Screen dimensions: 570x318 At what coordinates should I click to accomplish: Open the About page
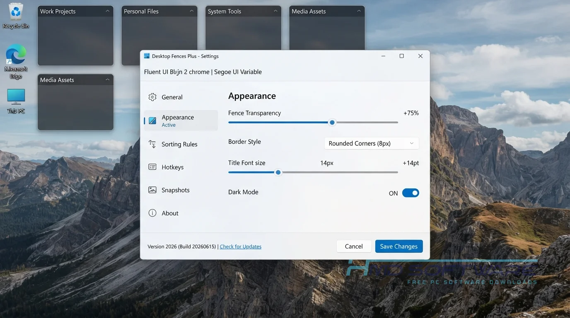click(181, 213)
